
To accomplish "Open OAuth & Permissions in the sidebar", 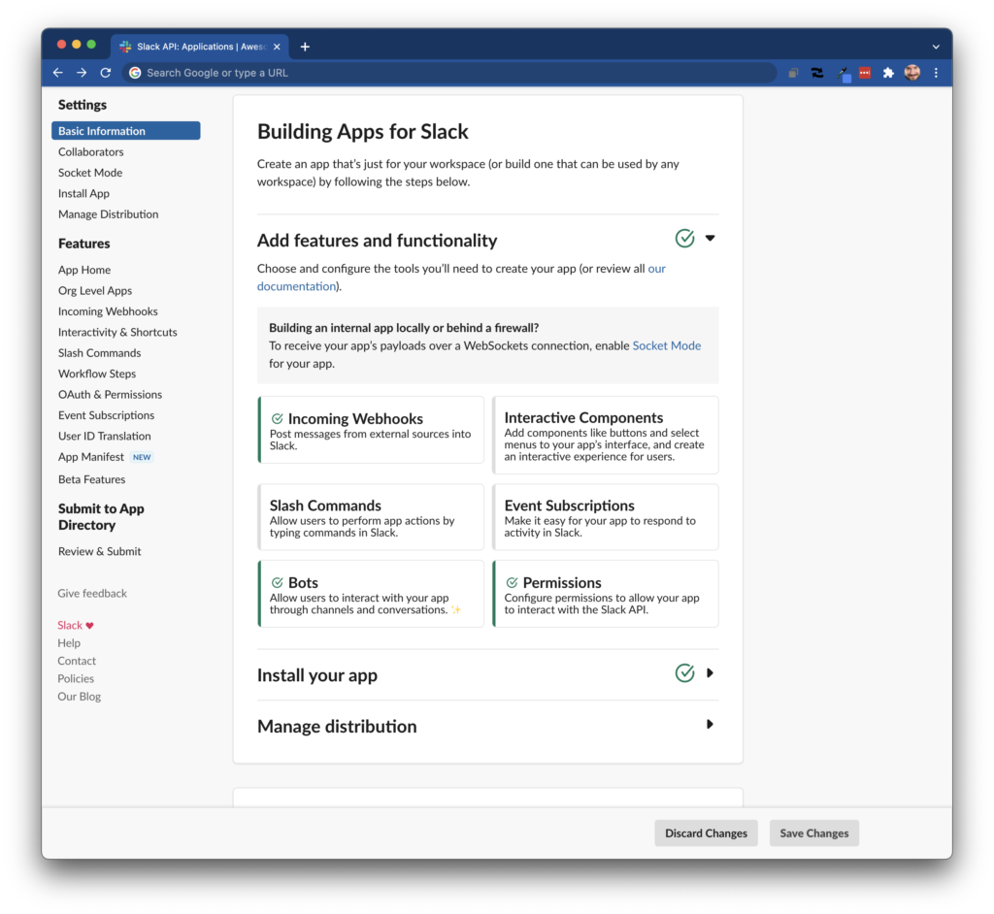I will (111, 394).
